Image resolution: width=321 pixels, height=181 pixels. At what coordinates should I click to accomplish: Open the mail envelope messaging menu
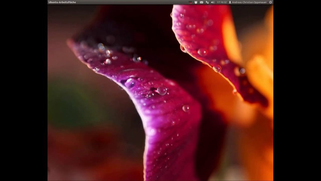tap(201, 2)
